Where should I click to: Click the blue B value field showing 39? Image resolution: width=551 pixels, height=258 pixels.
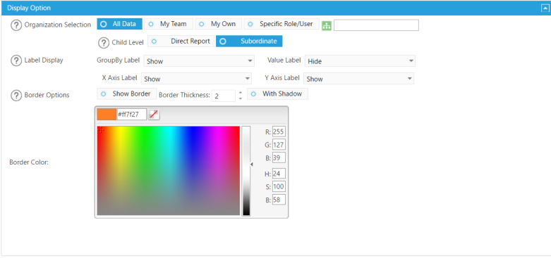(x=279, y=157)
